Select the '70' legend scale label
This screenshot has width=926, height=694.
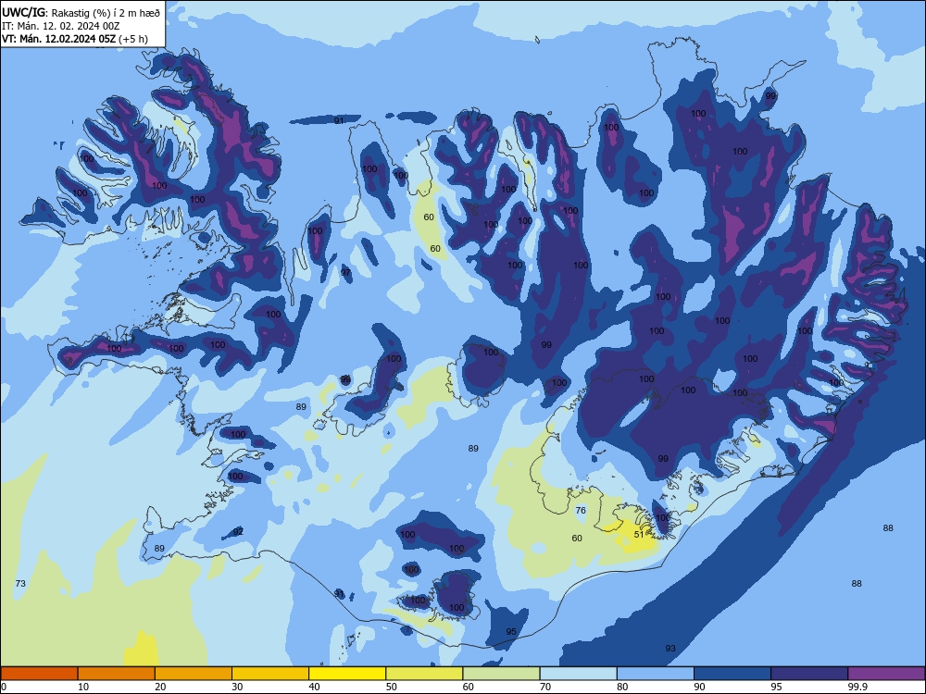tap(545, 687)
